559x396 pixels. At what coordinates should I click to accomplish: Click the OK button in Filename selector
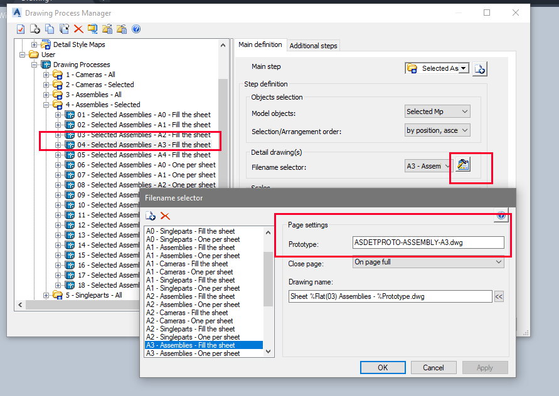pos(383,368)
